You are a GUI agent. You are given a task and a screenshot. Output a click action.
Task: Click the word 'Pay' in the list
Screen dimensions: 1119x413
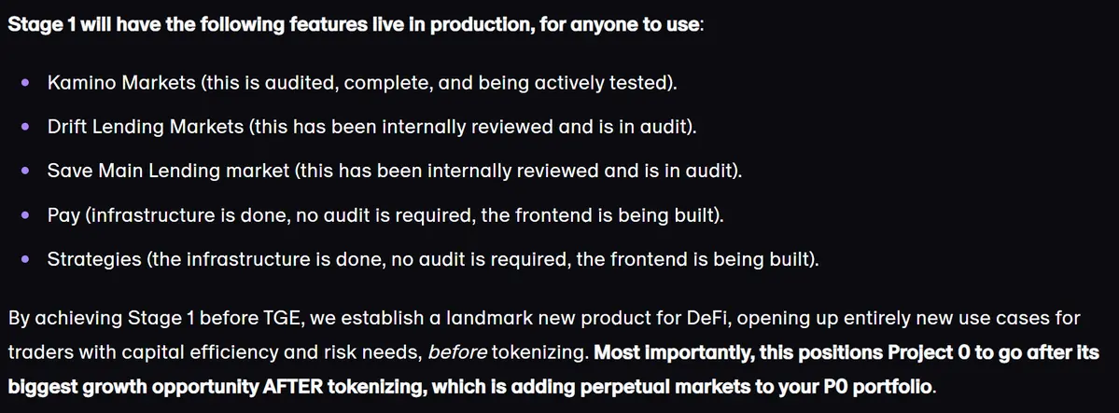pyautogui.click(x=63, y=215)
